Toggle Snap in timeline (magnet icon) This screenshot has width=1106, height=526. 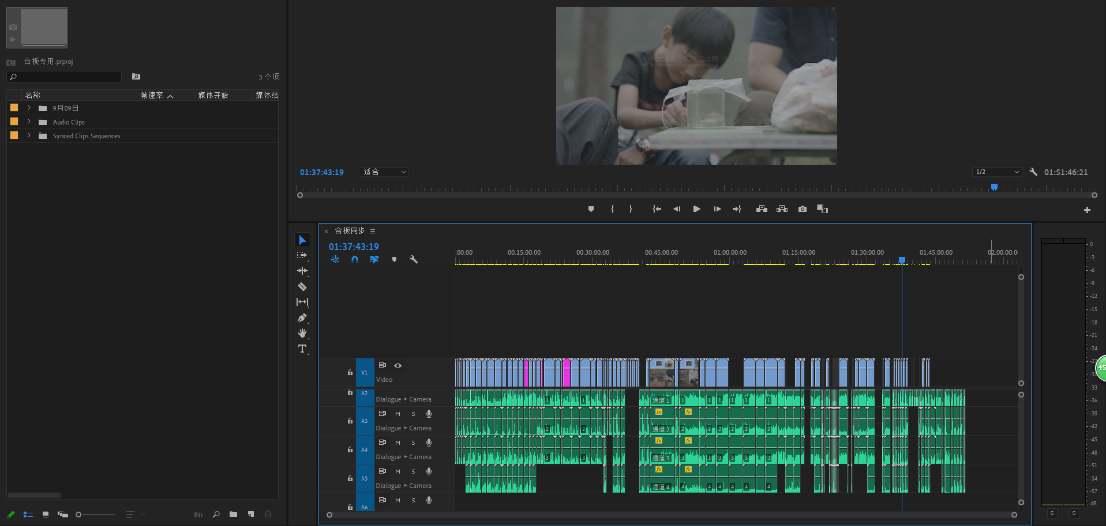(x=355, y=259)
